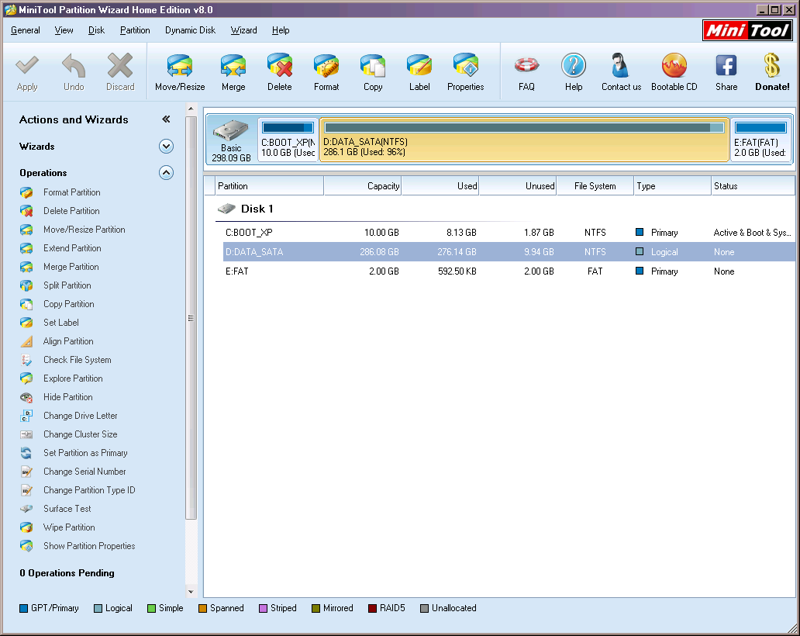Click Set Label operation

[x=60, y=323]
